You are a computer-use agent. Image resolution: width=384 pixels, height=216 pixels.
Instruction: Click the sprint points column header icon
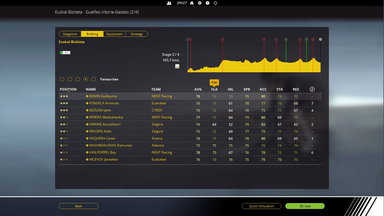(x=312, y=89)
